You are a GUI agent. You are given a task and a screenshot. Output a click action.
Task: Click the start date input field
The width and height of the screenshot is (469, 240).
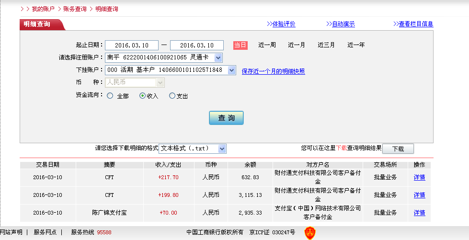131,45
